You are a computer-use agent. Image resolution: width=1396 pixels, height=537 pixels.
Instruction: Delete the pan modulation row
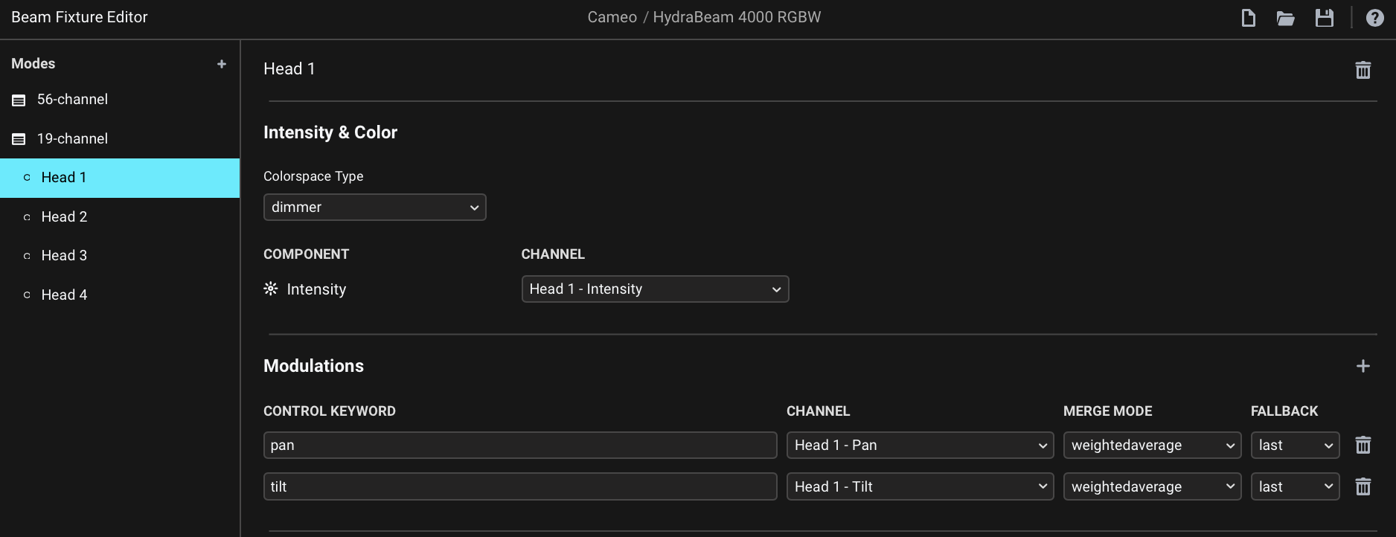1363,446
